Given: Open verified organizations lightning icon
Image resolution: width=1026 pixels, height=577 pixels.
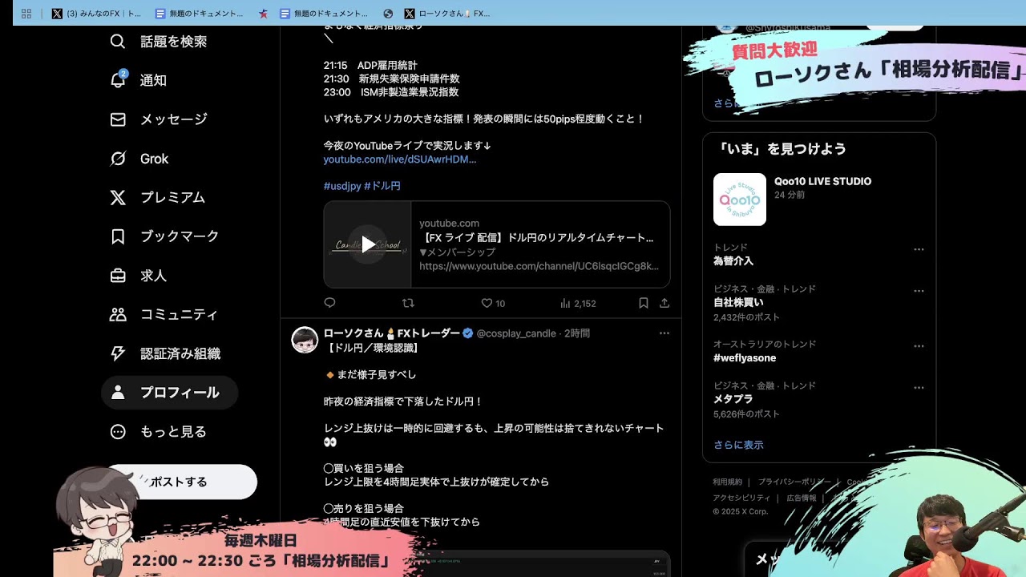Looking at the screenshot, I should [118, 353].
